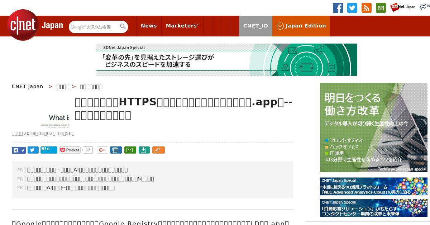Viewport: 430px width, 225px height.
Task: Follow CNET Japan breadcrumb link
Action: (x=28, y=86)
